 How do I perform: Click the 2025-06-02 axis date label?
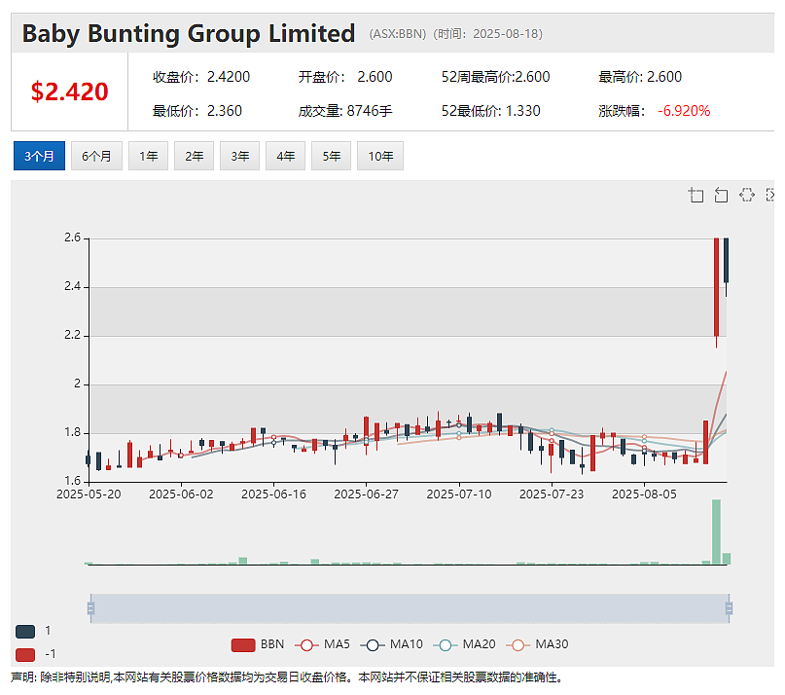pos(181,494)
